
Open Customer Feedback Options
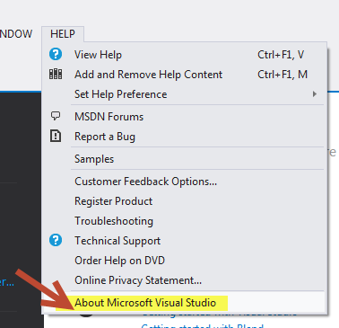185,182
